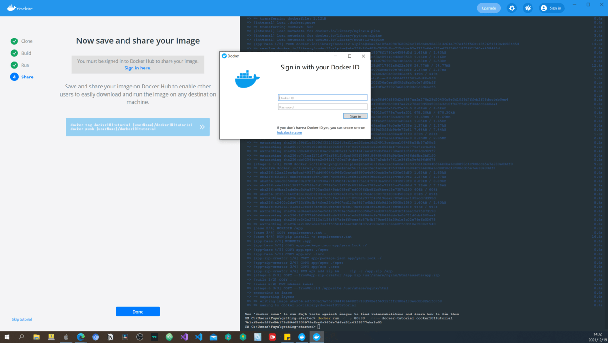The image size is (608, 343).
Task: Click the Skip tutorial link
Action: point(22,319)
